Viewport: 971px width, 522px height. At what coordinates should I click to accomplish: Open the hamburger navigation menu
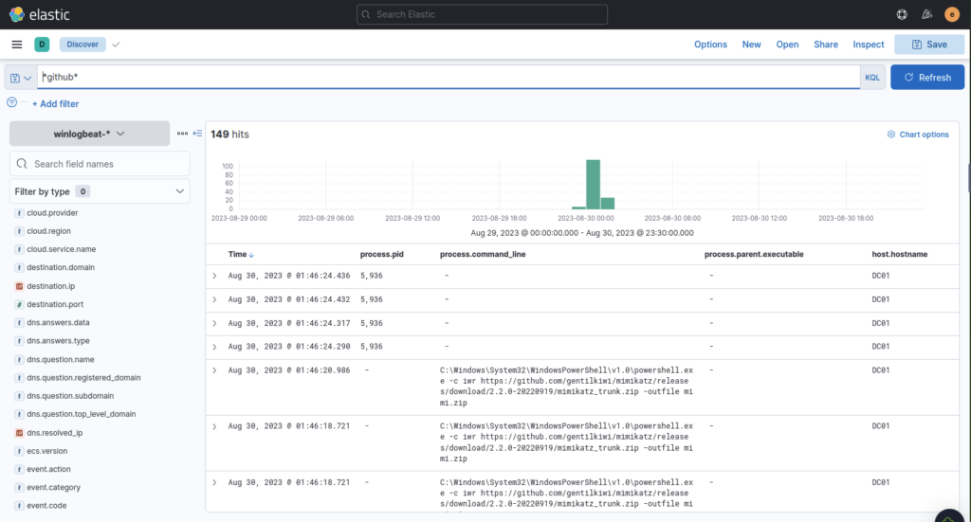17,44
